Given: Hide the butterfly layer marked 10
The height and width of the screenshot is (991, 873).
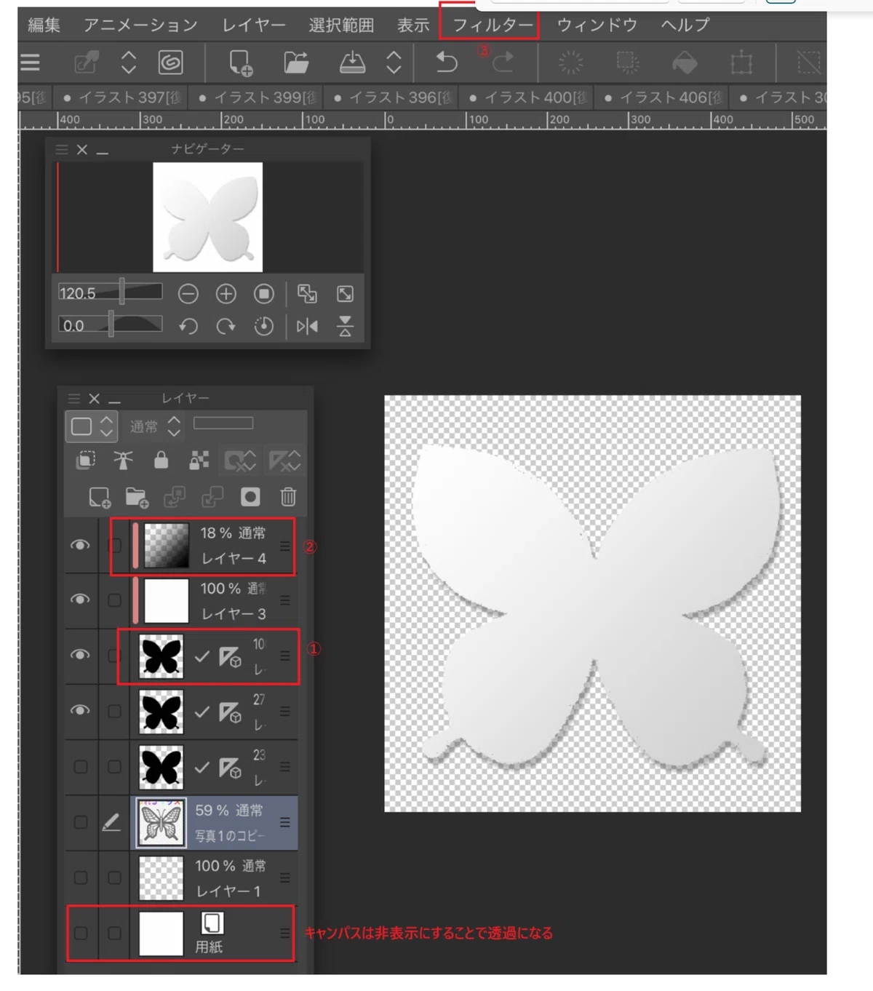Looking at the screenshot, I should [81, 655].
